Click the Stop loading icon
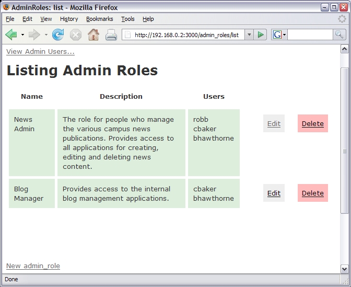The height and width of the screenshot is (287, 351). tap(76, 35)
